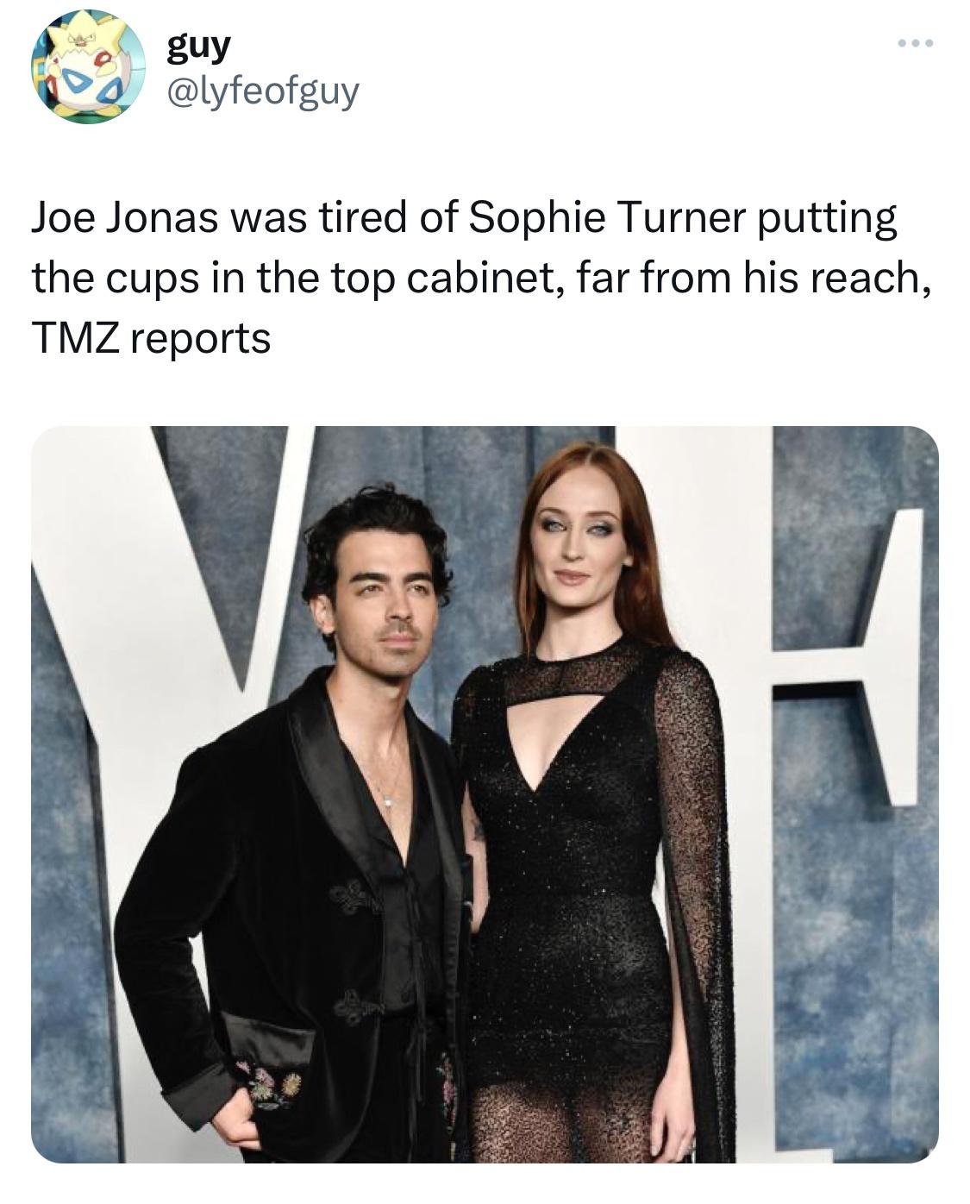The width and height of the screenshot is (970, 1204).
Task: Open the display name "guy" profile
Action: [x=199, y=44]
